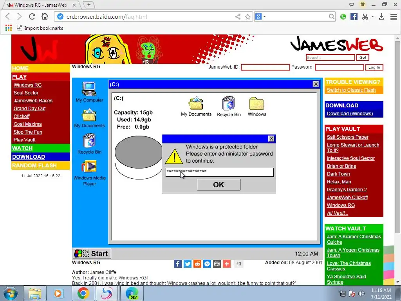
Task: Open PLAY section in left navigation
Action: 20,77
